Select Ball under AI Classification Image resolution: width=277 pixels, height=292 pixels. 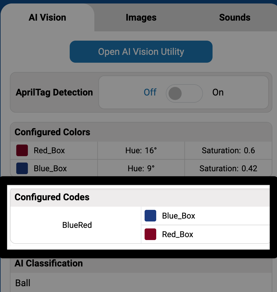tap(23, 283)
